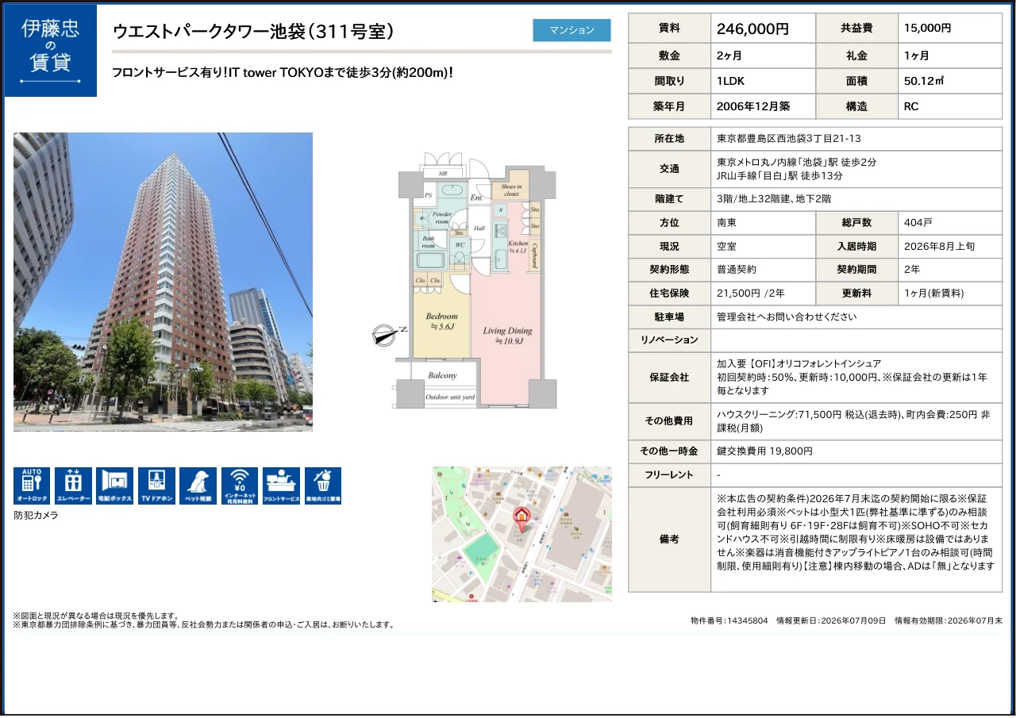Click the Living Dining ≒10.9J area
This screenshot has width=1016, height=718.
tap(508, 336)
